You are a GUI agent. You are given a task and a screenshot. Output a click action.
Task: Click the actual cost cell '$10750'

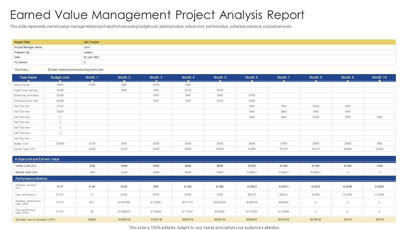252,166
